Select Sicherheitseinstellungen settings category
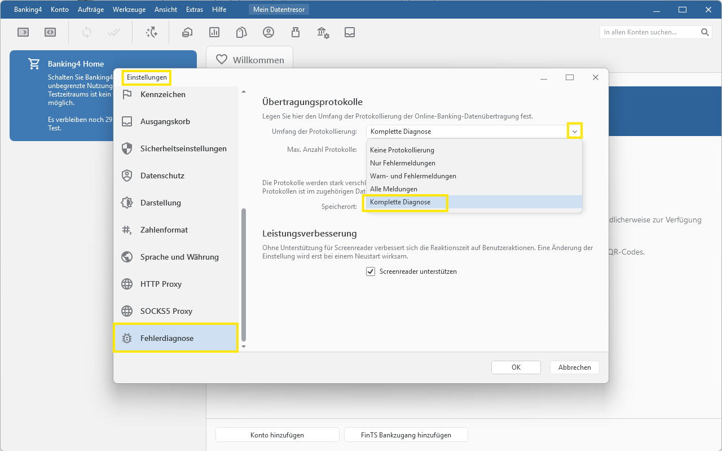This screenshot has width=722, height=451. coord(176,148)
